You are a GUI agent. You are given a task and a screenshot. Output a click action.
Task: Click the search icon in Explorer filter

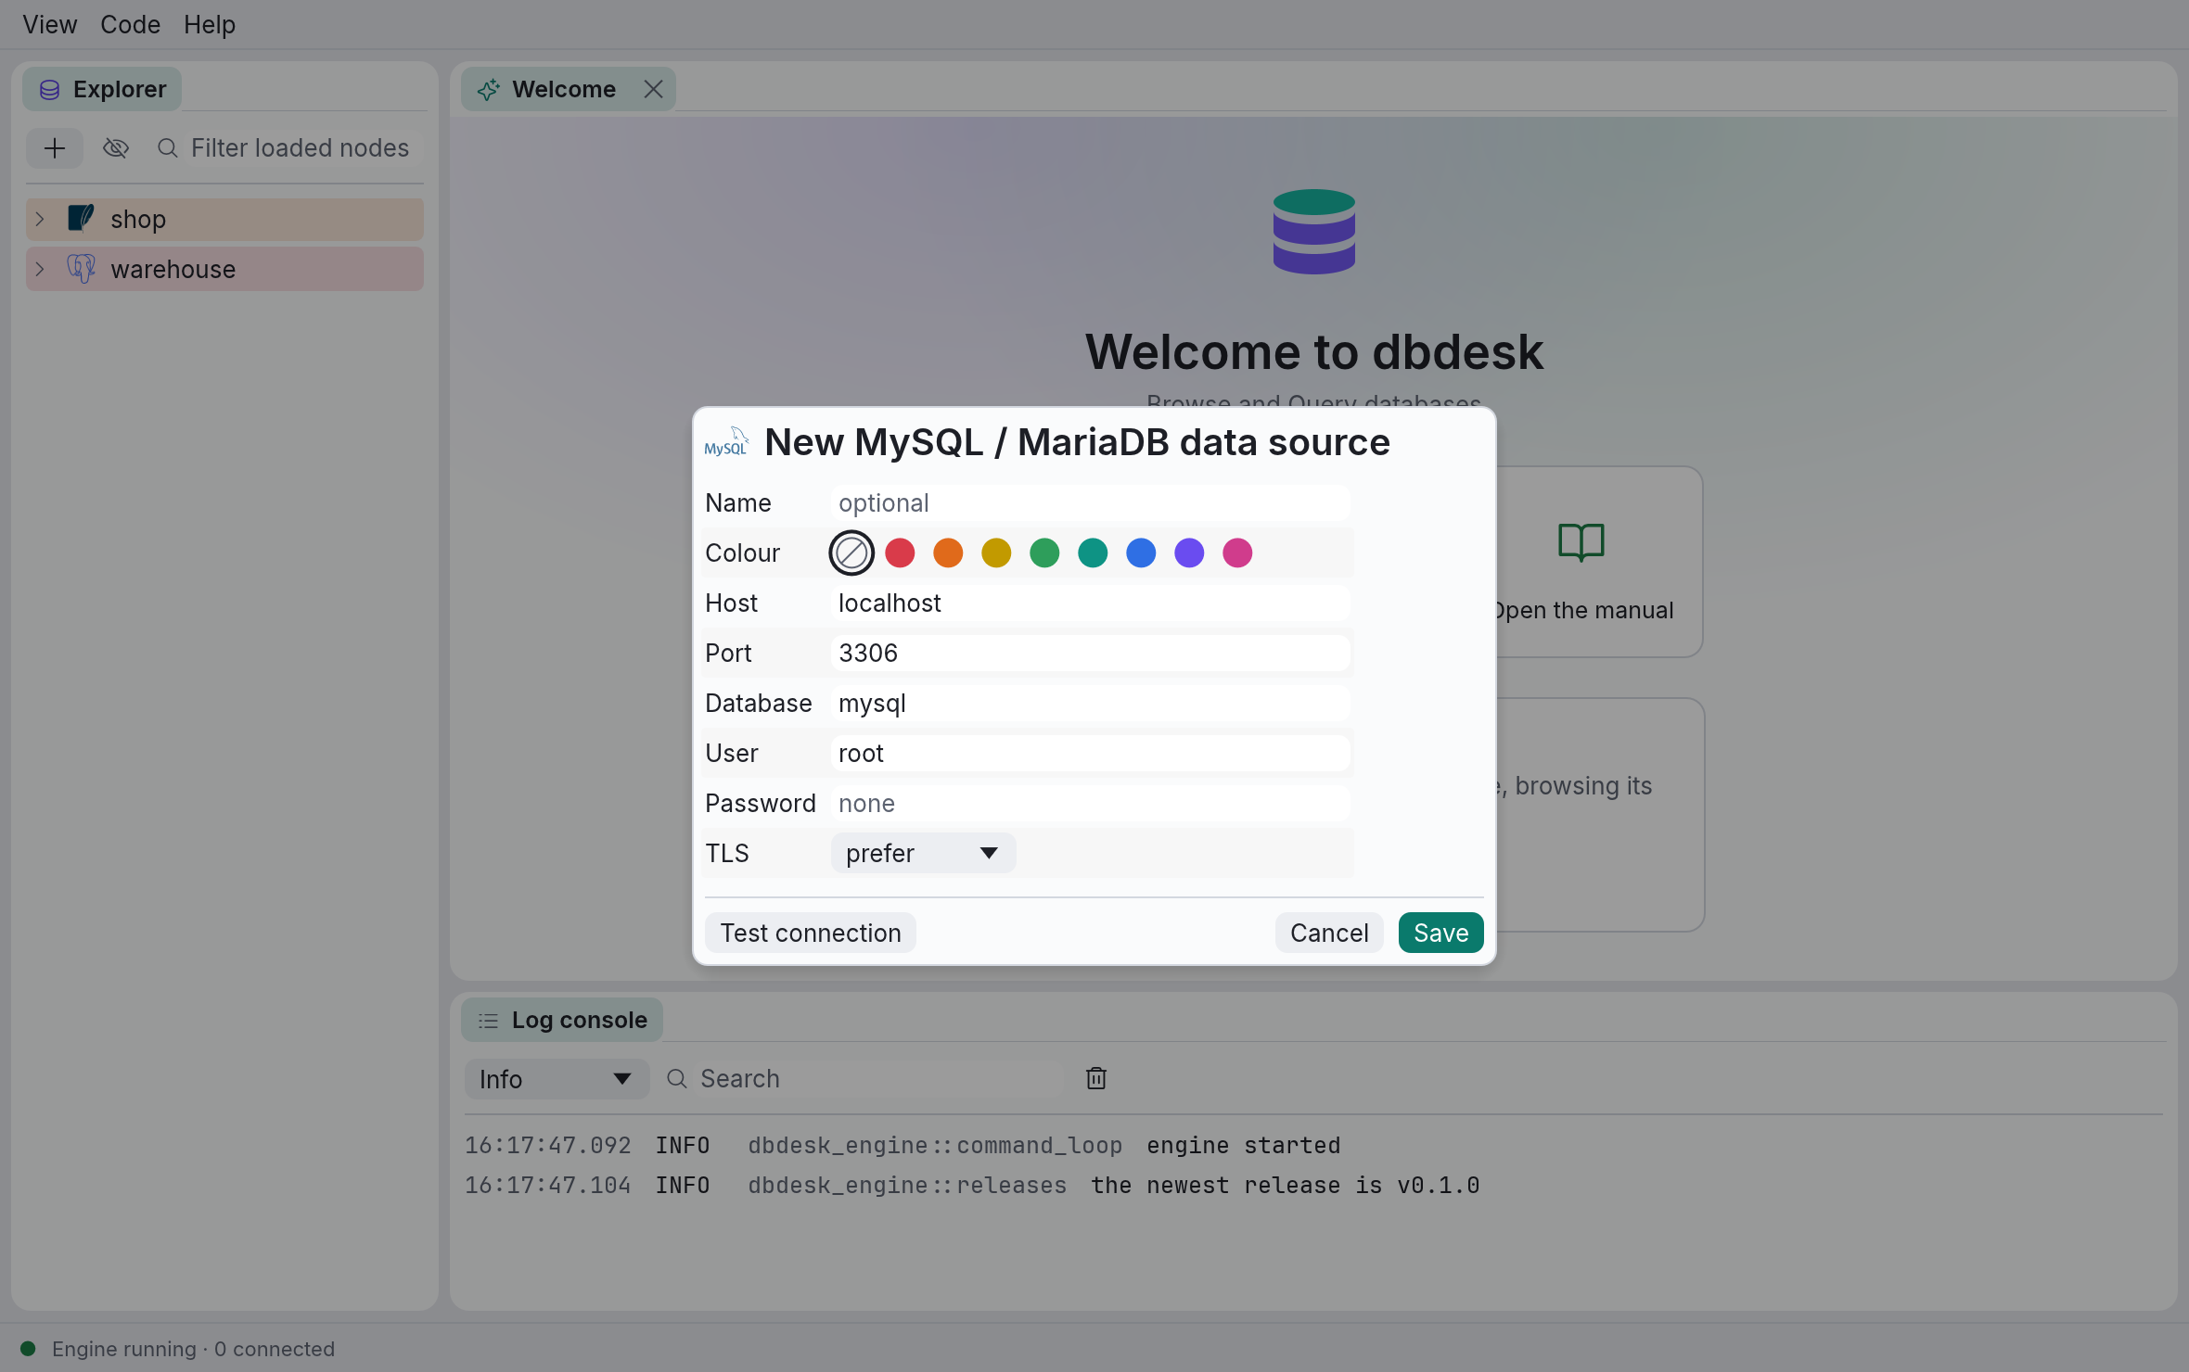[x=168, y=148]
